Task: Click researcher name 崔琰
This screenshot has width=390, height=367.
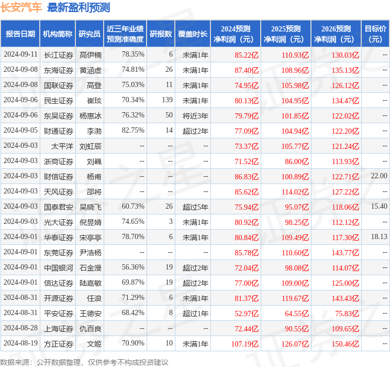Action: click(x=94, y=101)
